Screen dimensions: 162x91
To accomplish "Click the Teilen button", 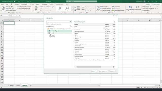I will click(148, 4).
